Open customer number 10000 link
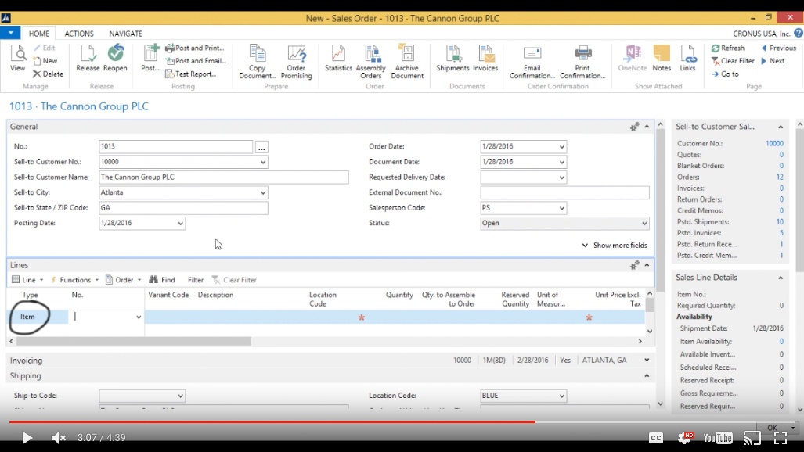The width and height of the screenshot is (804, 452). (774, 143)
